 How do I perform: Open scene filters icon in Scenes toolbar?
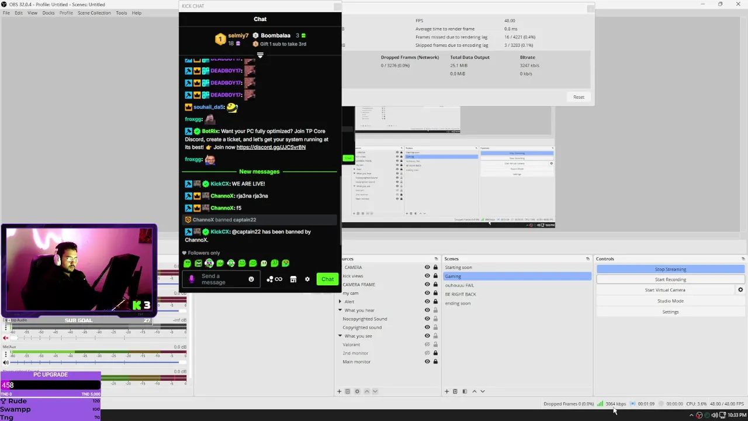[465, 391]
